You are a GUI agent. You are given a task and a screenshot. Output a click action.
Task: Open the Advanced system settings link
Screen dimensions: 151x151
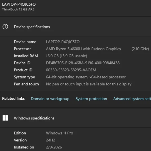132,99
